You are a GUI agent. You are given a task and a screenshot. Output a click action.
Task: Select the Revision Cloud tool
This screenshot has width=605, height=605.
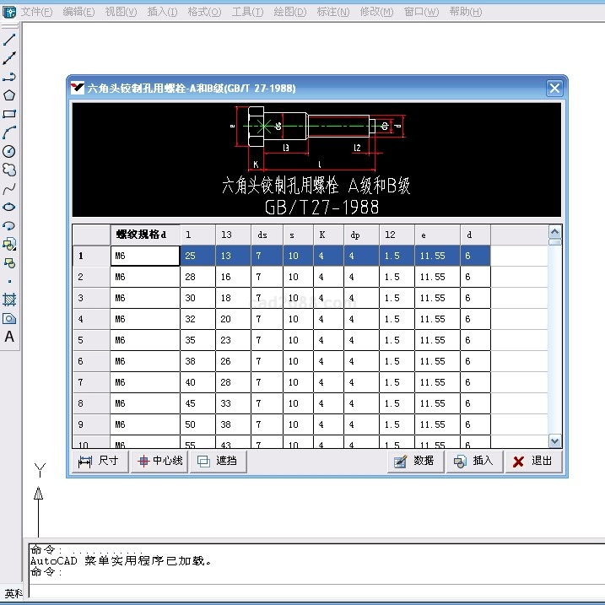click(9, 170)
